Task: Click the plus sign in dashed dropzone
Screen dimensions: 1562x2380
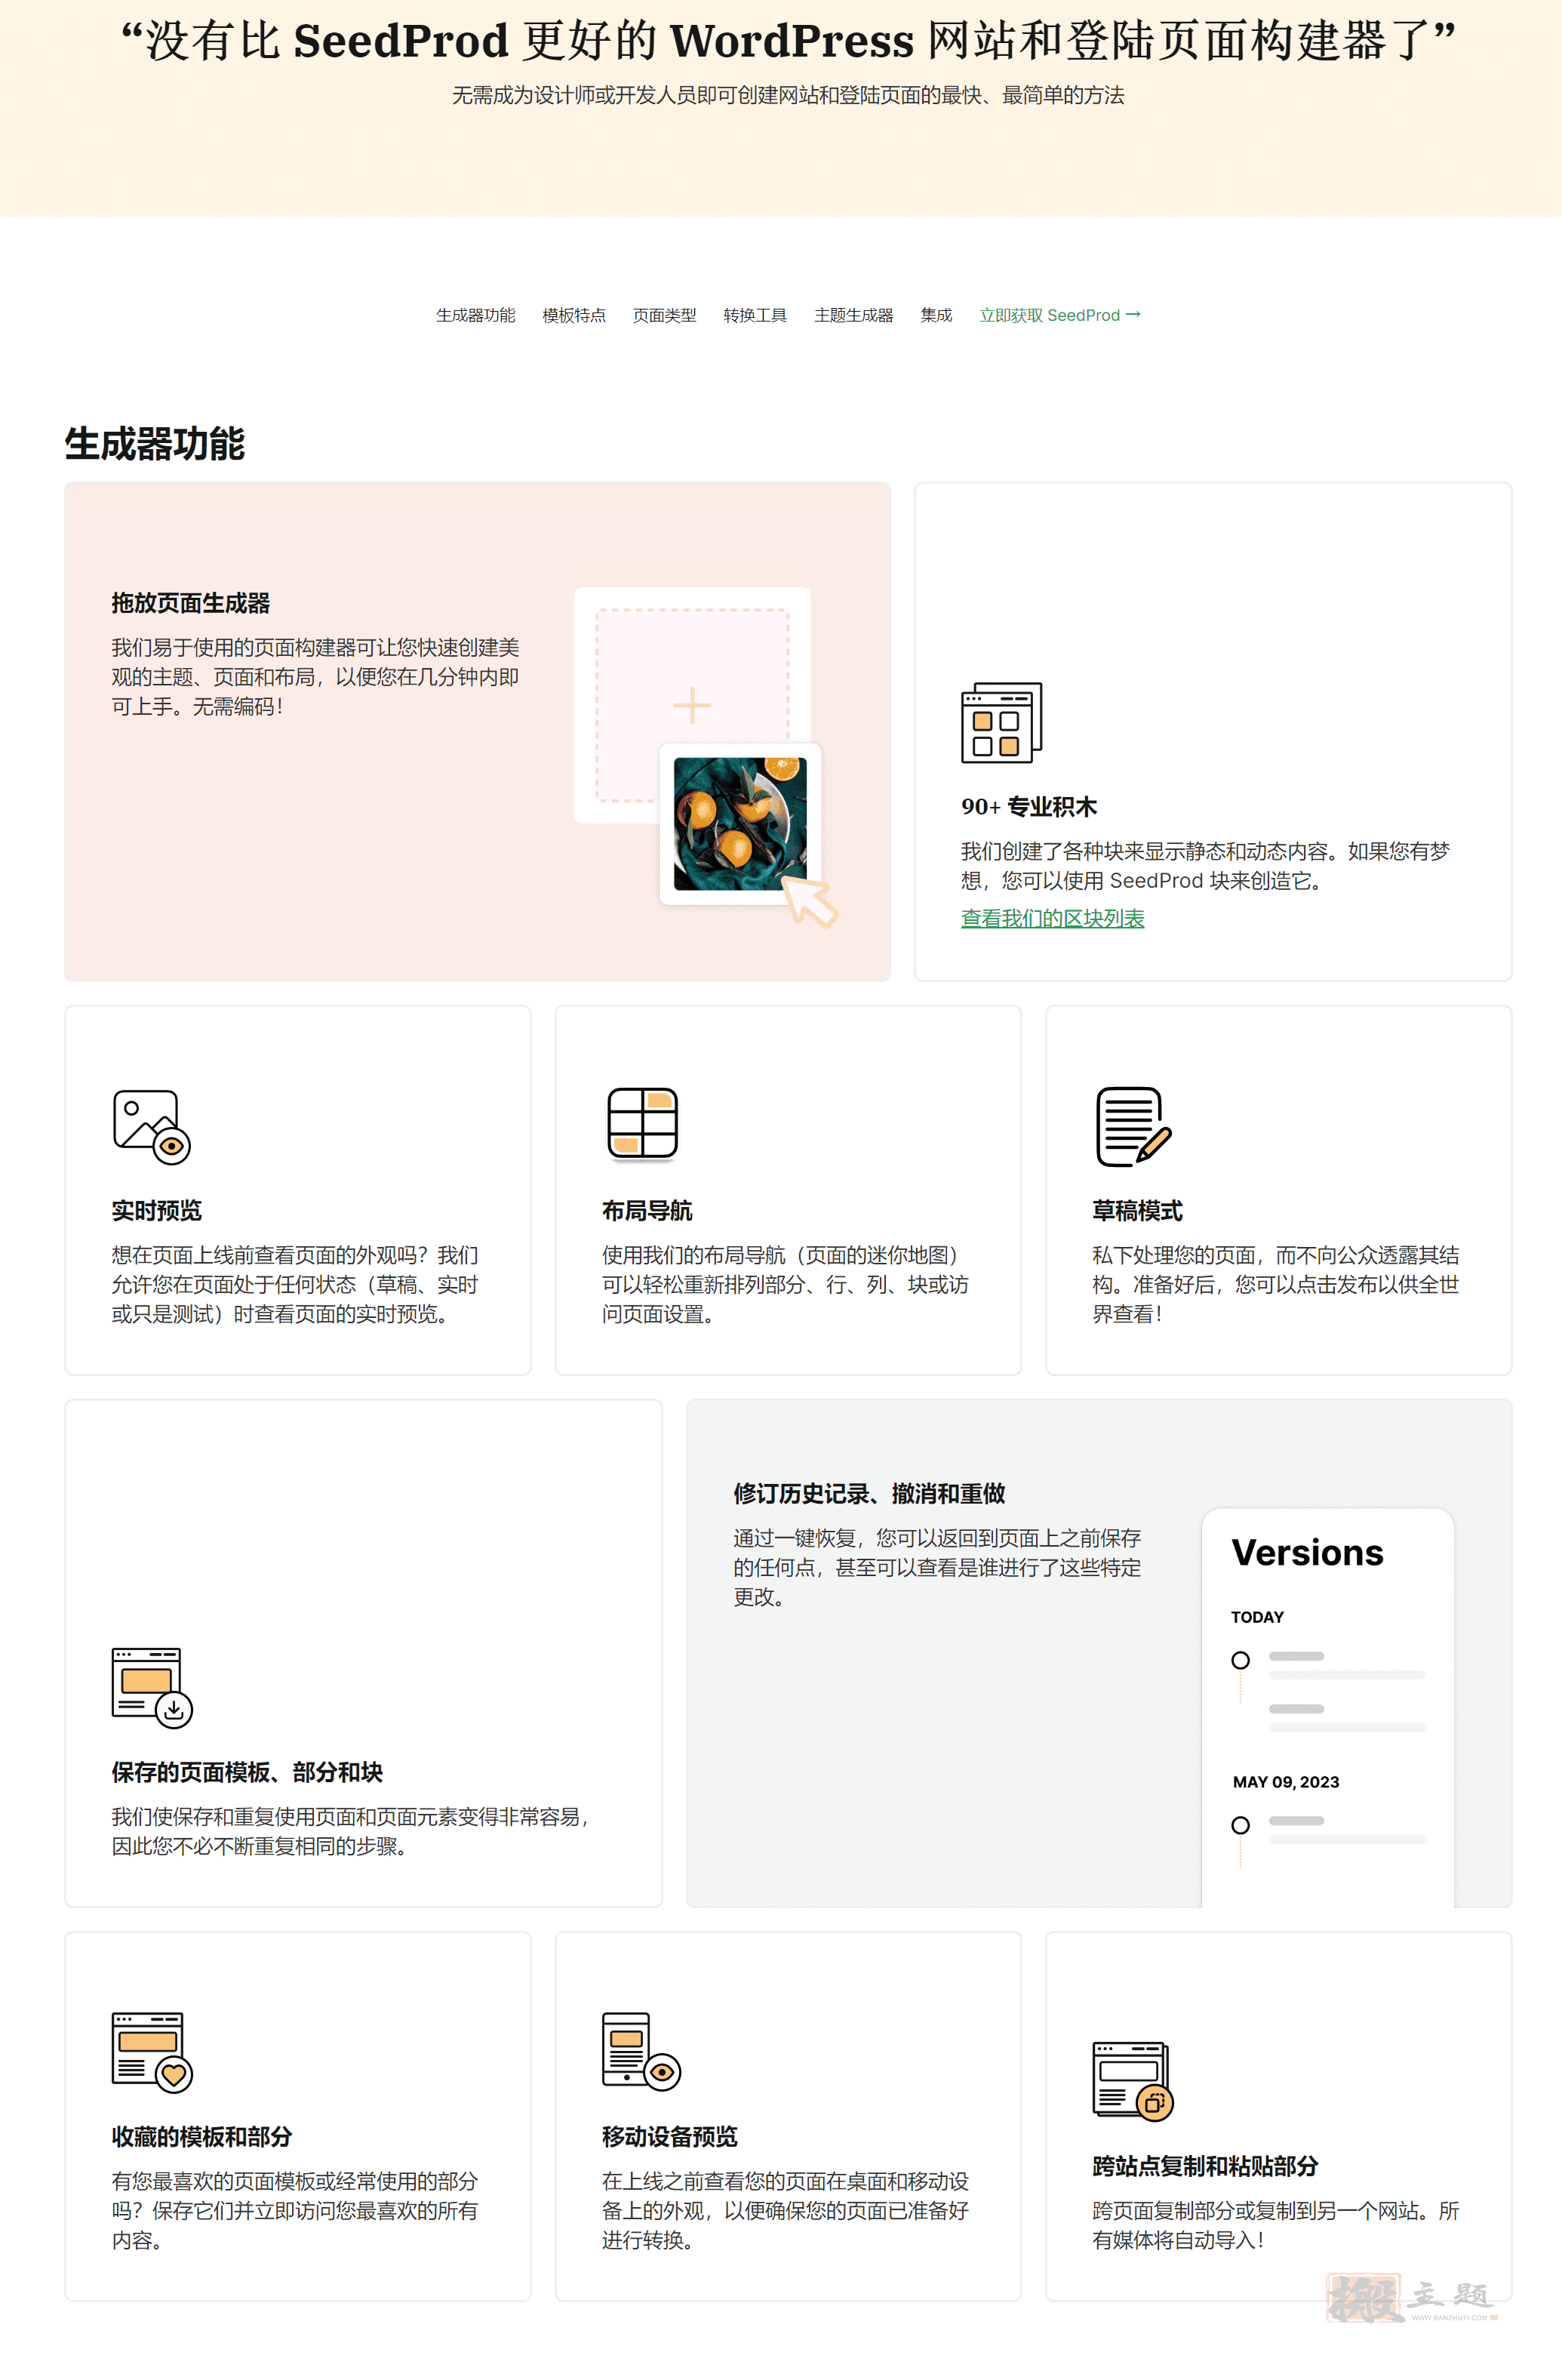Action: tap(691, 705)
